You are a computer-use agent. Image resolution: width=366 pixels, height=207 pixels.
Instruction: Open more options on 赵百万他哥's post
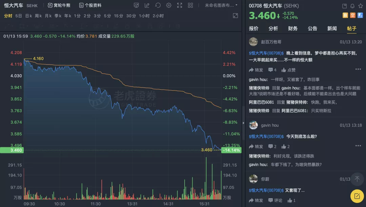click(x=358, y=69)
